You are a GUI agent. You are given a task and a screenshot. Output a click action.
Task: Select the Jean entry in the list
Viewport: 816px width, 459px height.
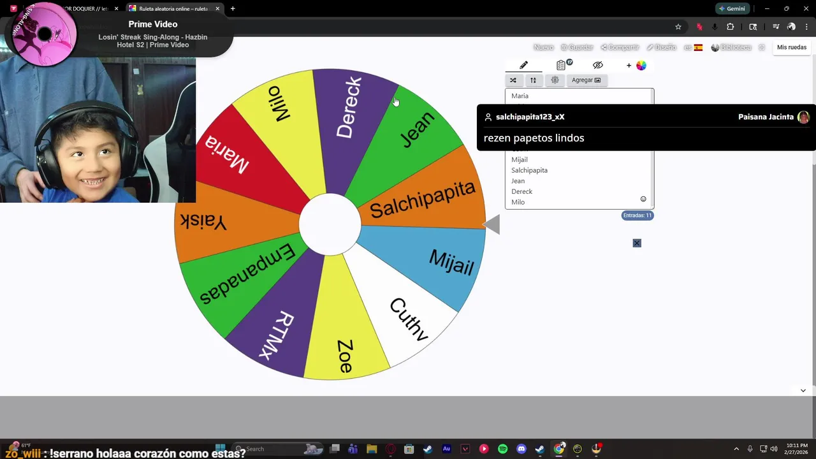(x=518, y=181)
